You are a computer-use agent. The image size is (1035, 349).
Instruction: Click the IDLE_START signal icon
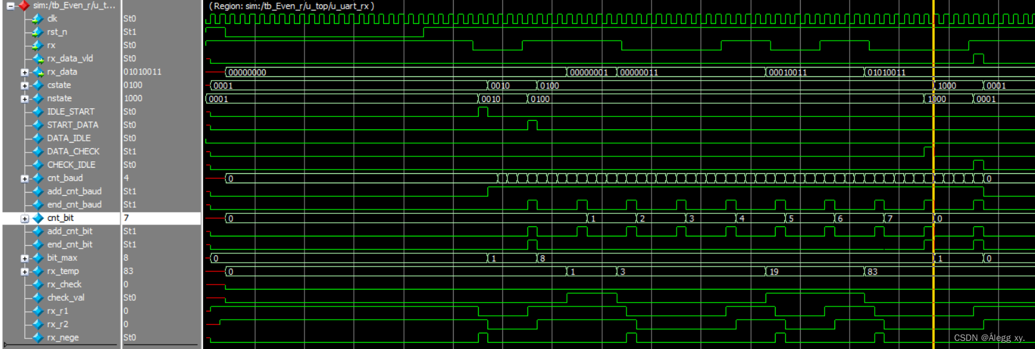coord(38,112)
